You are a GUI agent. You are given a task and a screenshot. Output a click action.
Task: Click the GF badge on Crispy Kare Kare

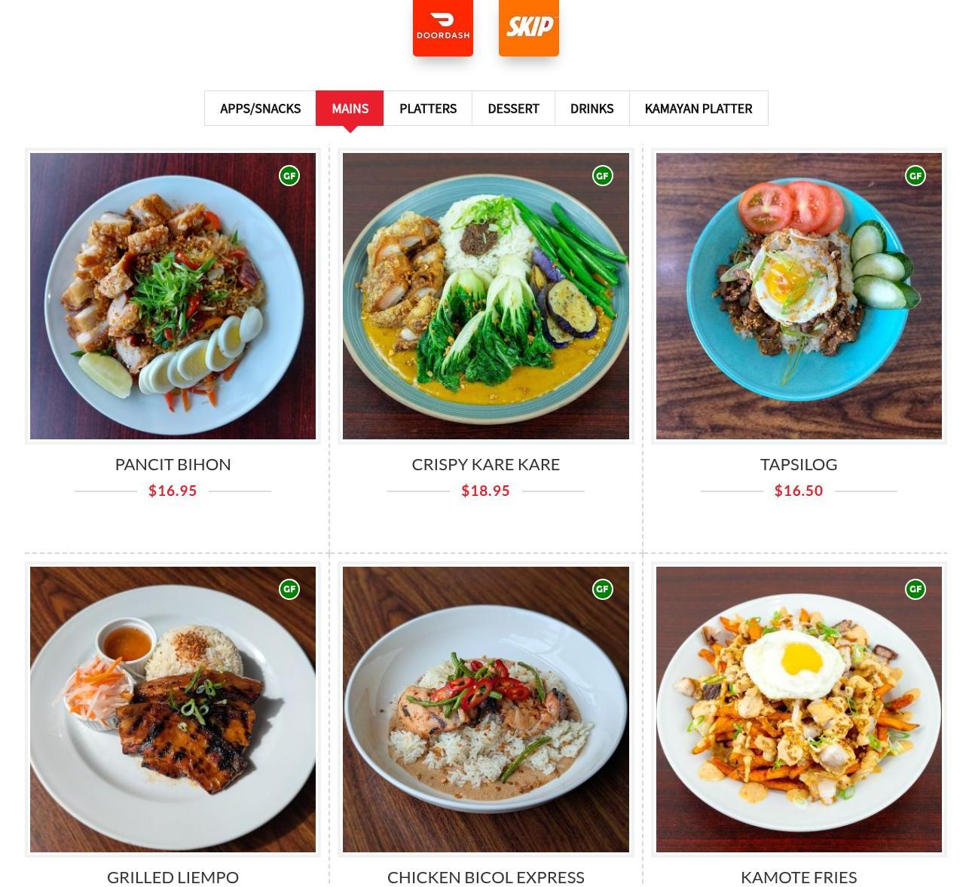coord(602,176)
